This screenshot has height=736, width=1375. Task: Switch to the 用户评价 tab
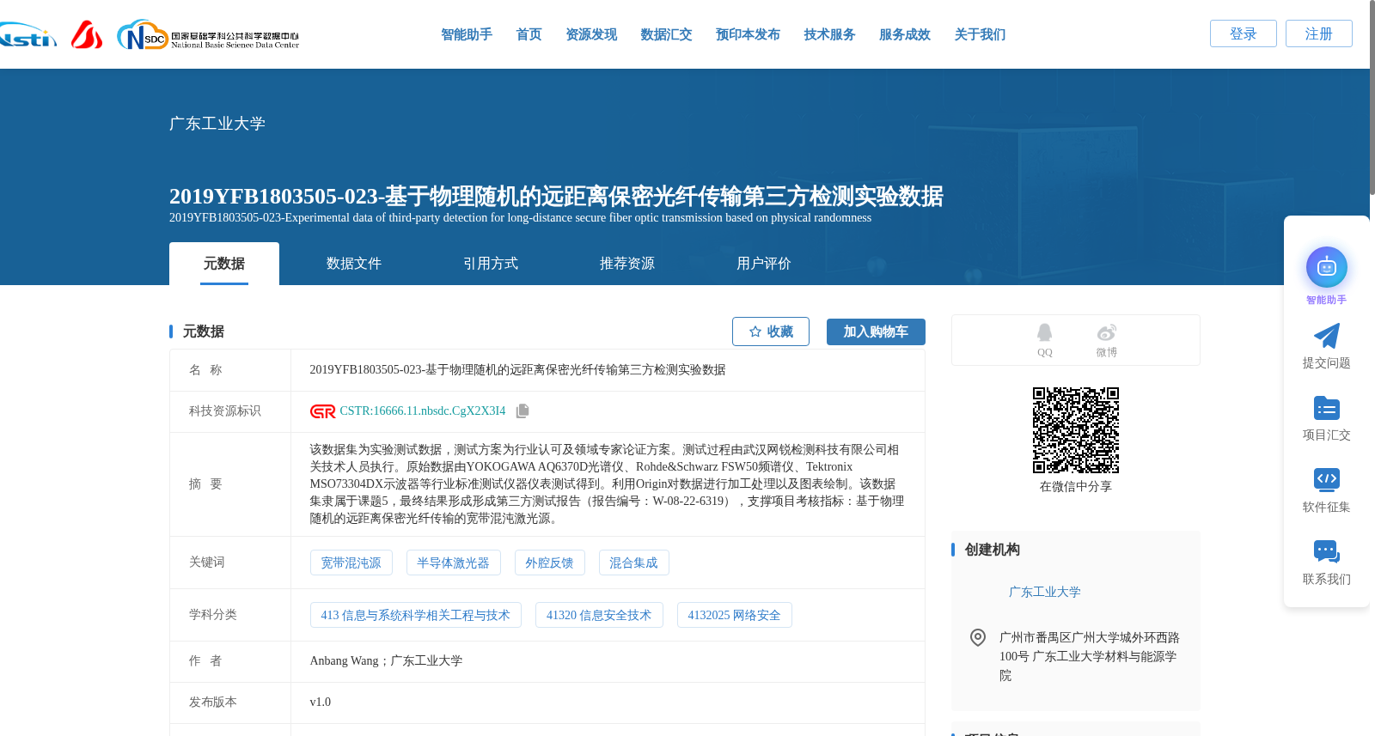(764, 264)
